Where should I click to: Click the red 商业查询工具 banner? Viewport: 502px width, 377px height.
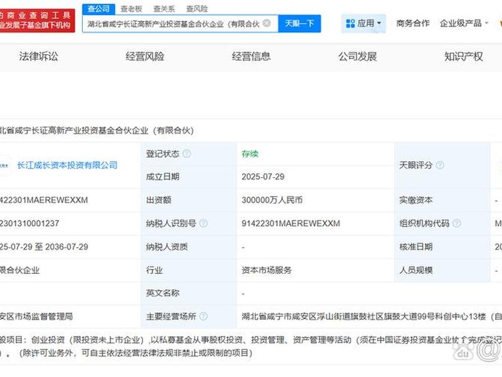pos(37,20)
